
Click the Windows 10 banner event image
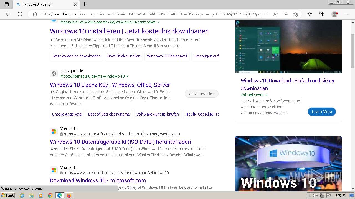pyautogui.click(x=288, y=163)
